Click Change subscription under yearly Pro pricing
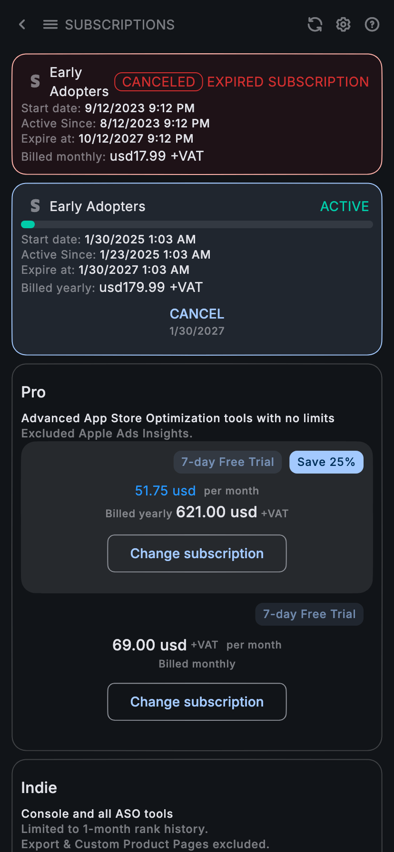The width and height of the screenshot is (394, 852). coord(197,553)
